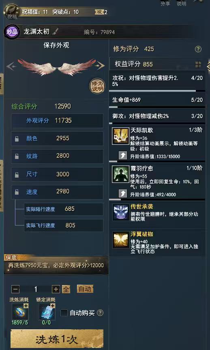Click the grid icon next to 权益评分

[198, 65]
